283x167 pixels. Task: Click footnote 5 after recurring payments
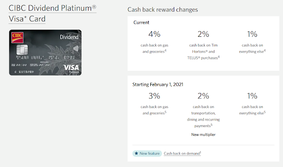pyautogui.click(x=211, y=125)
